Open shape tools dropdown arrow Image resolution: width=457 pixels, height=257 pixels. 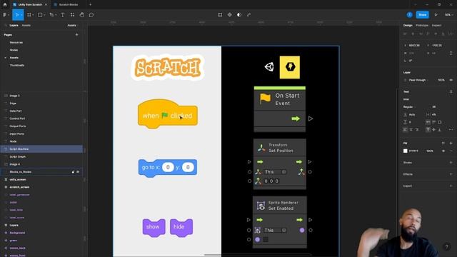pyautogui.click(x=44, y=15)
